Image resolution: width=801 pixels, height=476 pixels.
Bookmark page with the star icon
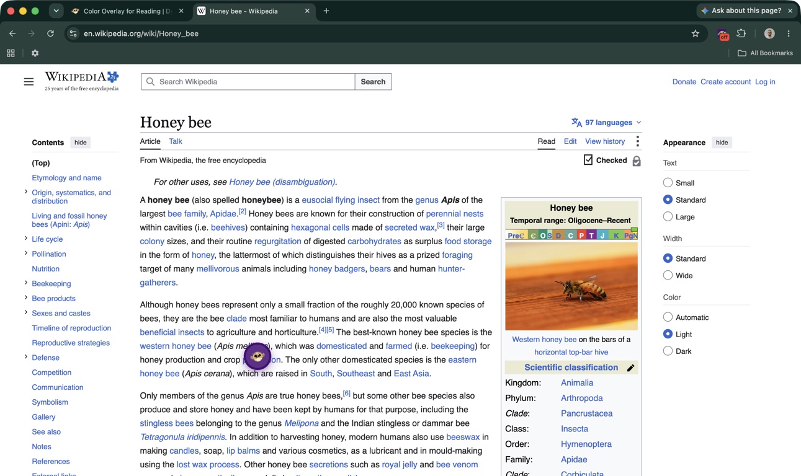pos(695,33)
